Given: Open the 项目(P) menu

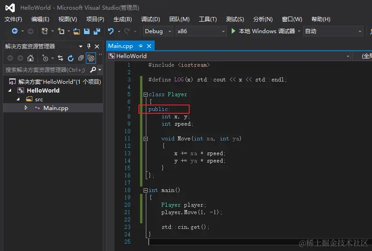Looking at the screenshot, I should 95,19.
